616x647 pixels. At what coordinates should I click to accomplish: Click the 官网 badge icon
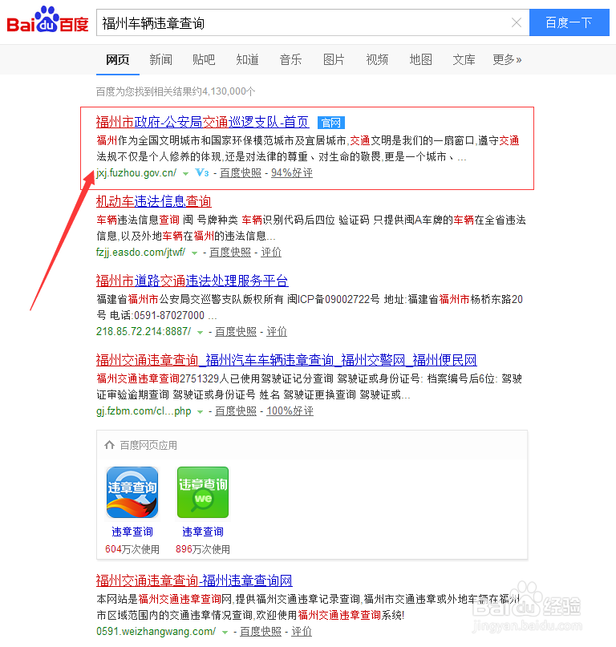point(331,123)
